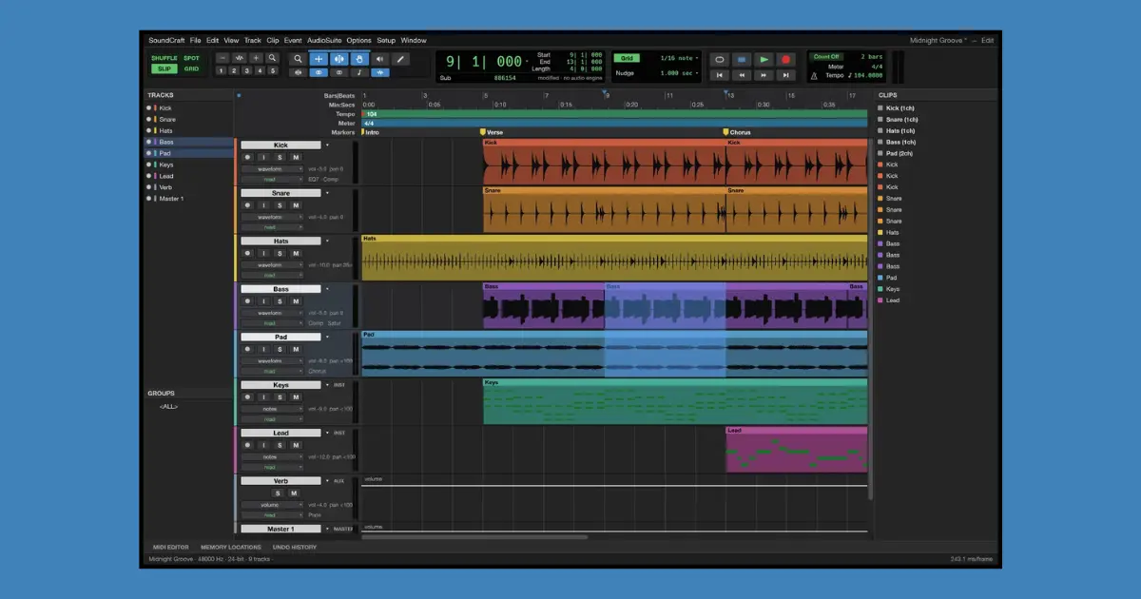Go to end with the transport button
This screenshot has width=1141, height=599.
[x=785, y=75]
